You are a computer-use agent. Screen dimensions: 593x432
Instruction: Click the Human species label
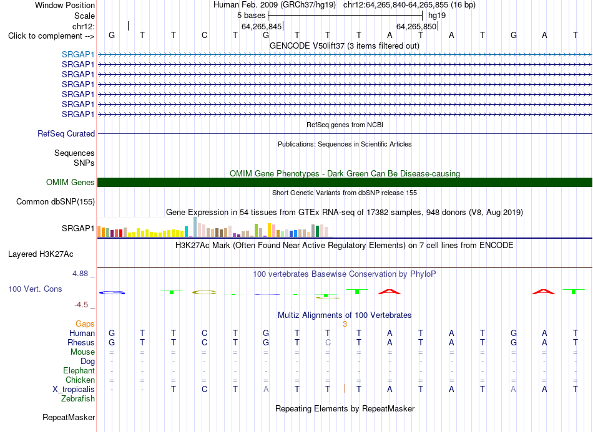tap(82, 333)
